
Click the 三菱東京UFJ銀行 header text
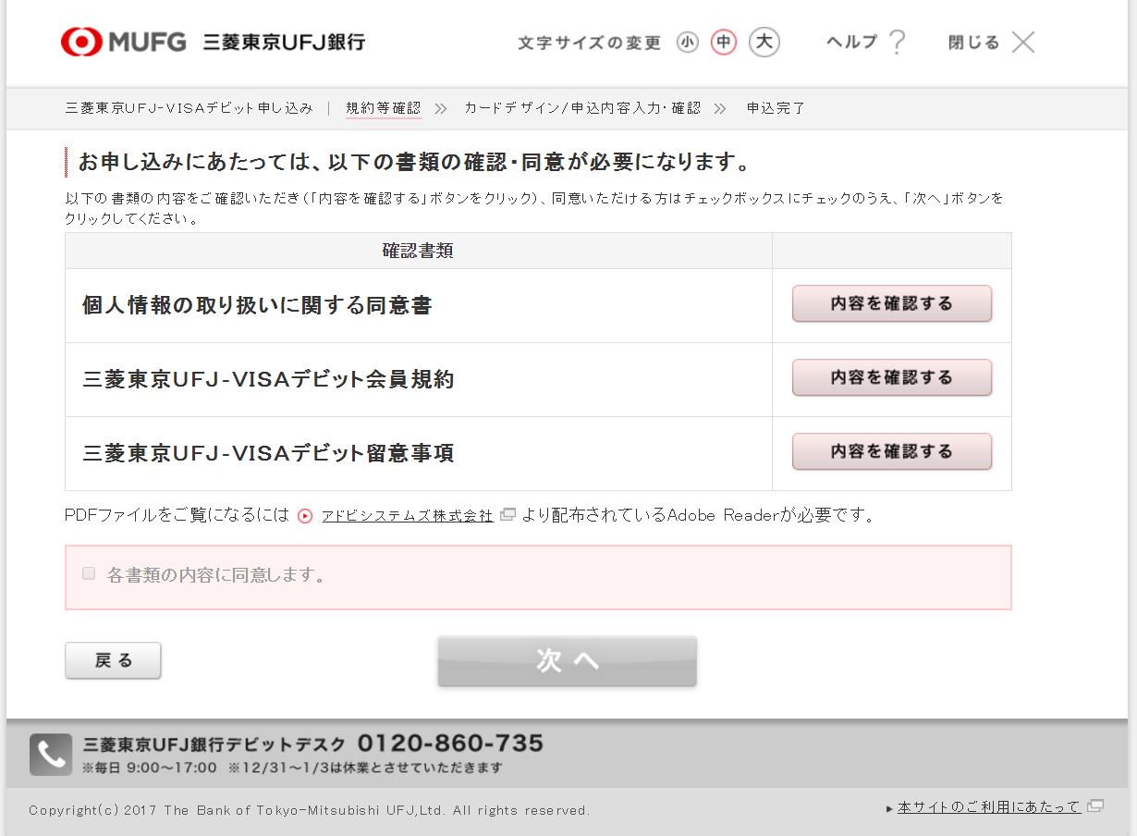pos(285,42)
